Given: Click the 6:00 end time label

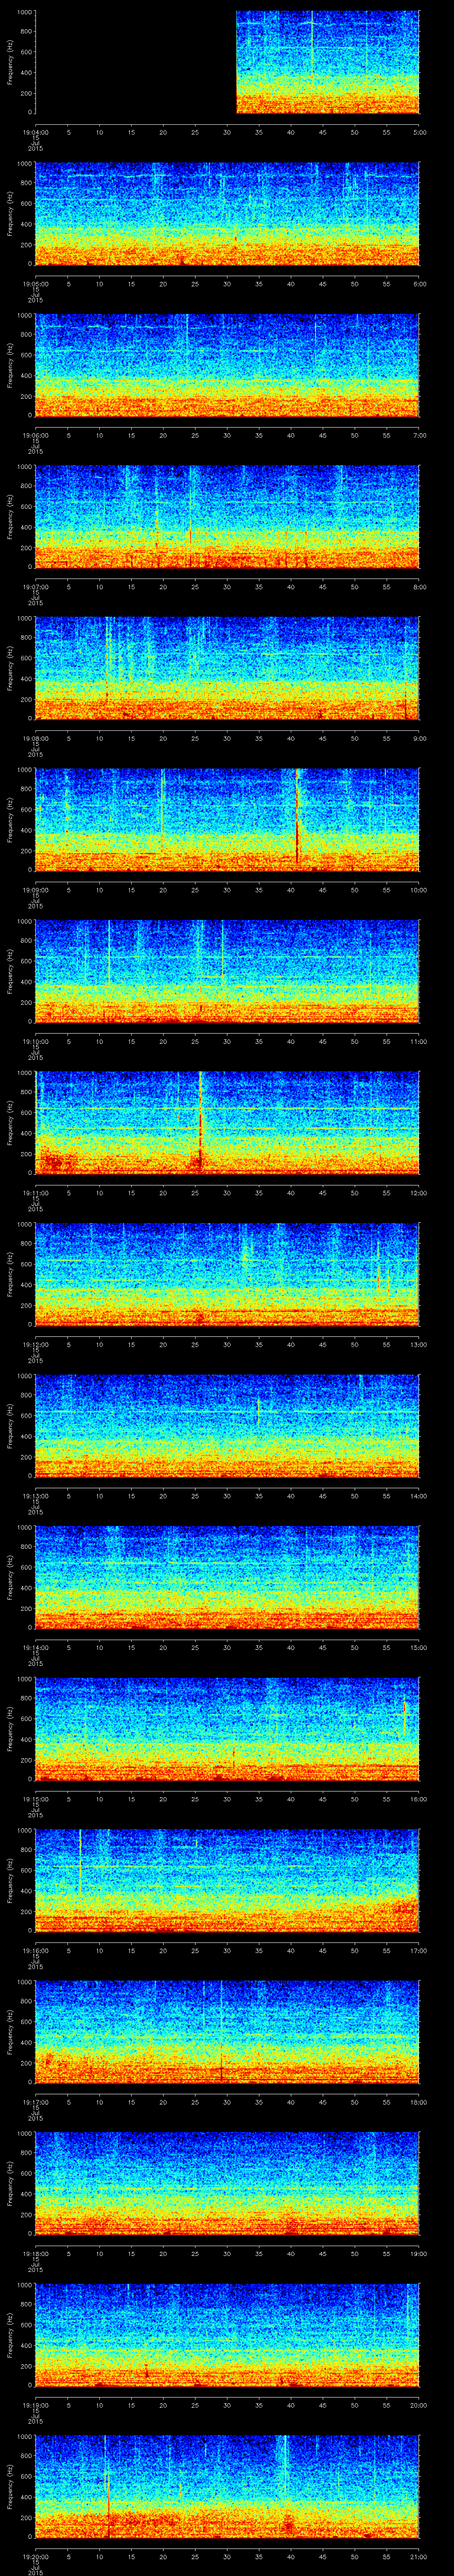Looking at the screenshot, I should click(419, 284).
